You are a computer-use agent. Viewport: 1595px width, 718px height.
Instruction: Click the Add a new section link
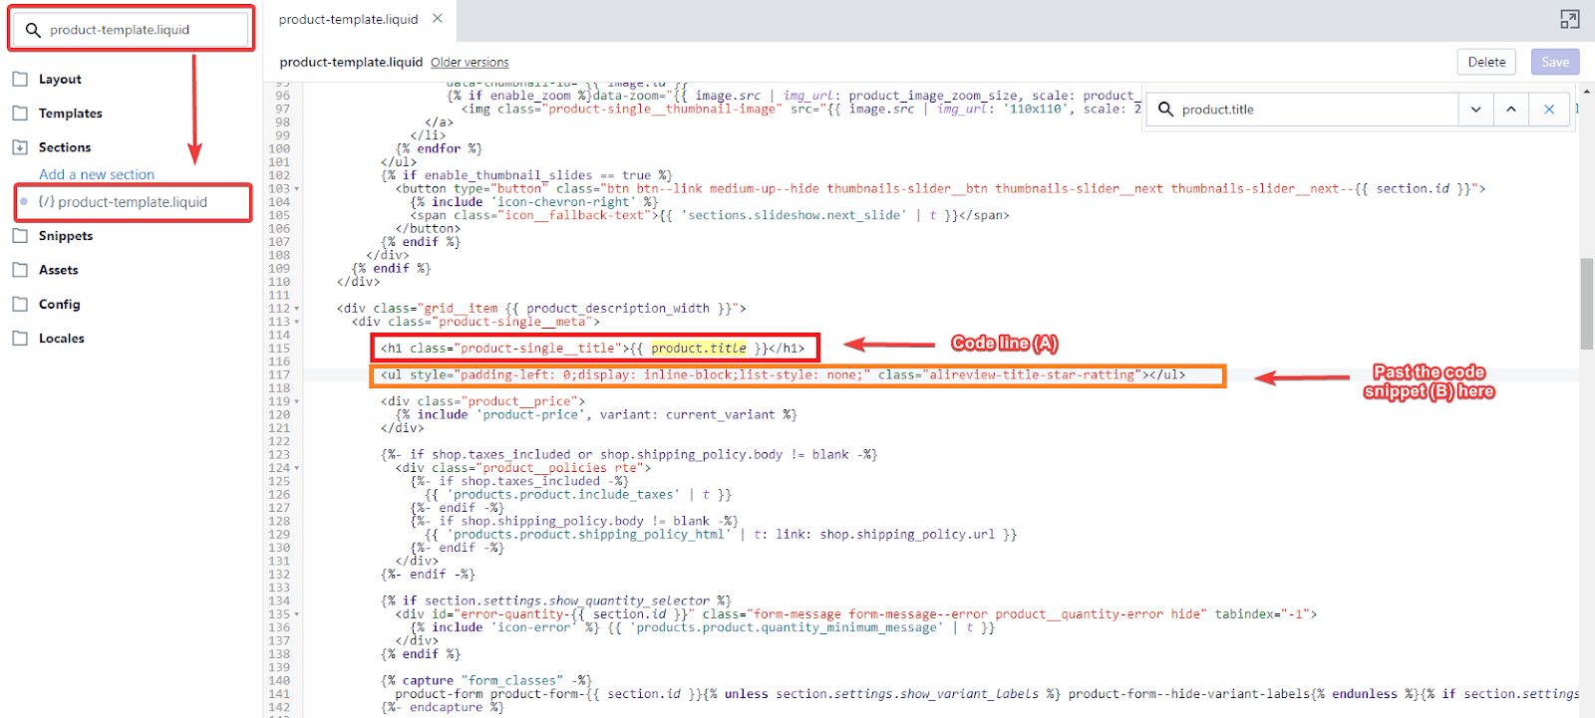coord(97,174)
